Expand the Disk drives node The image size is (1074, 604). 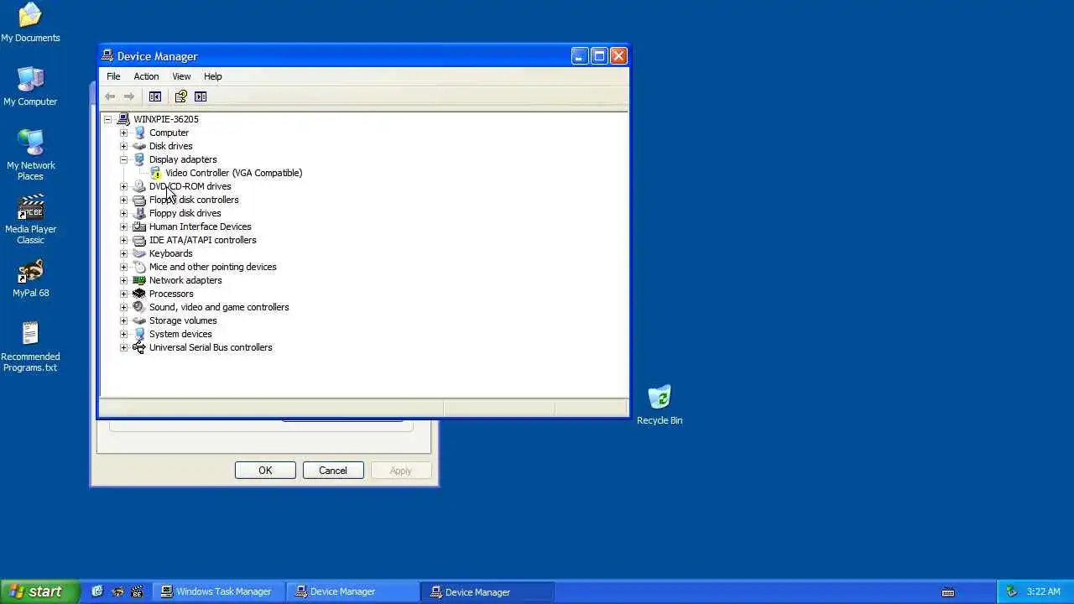click(123, 146)
